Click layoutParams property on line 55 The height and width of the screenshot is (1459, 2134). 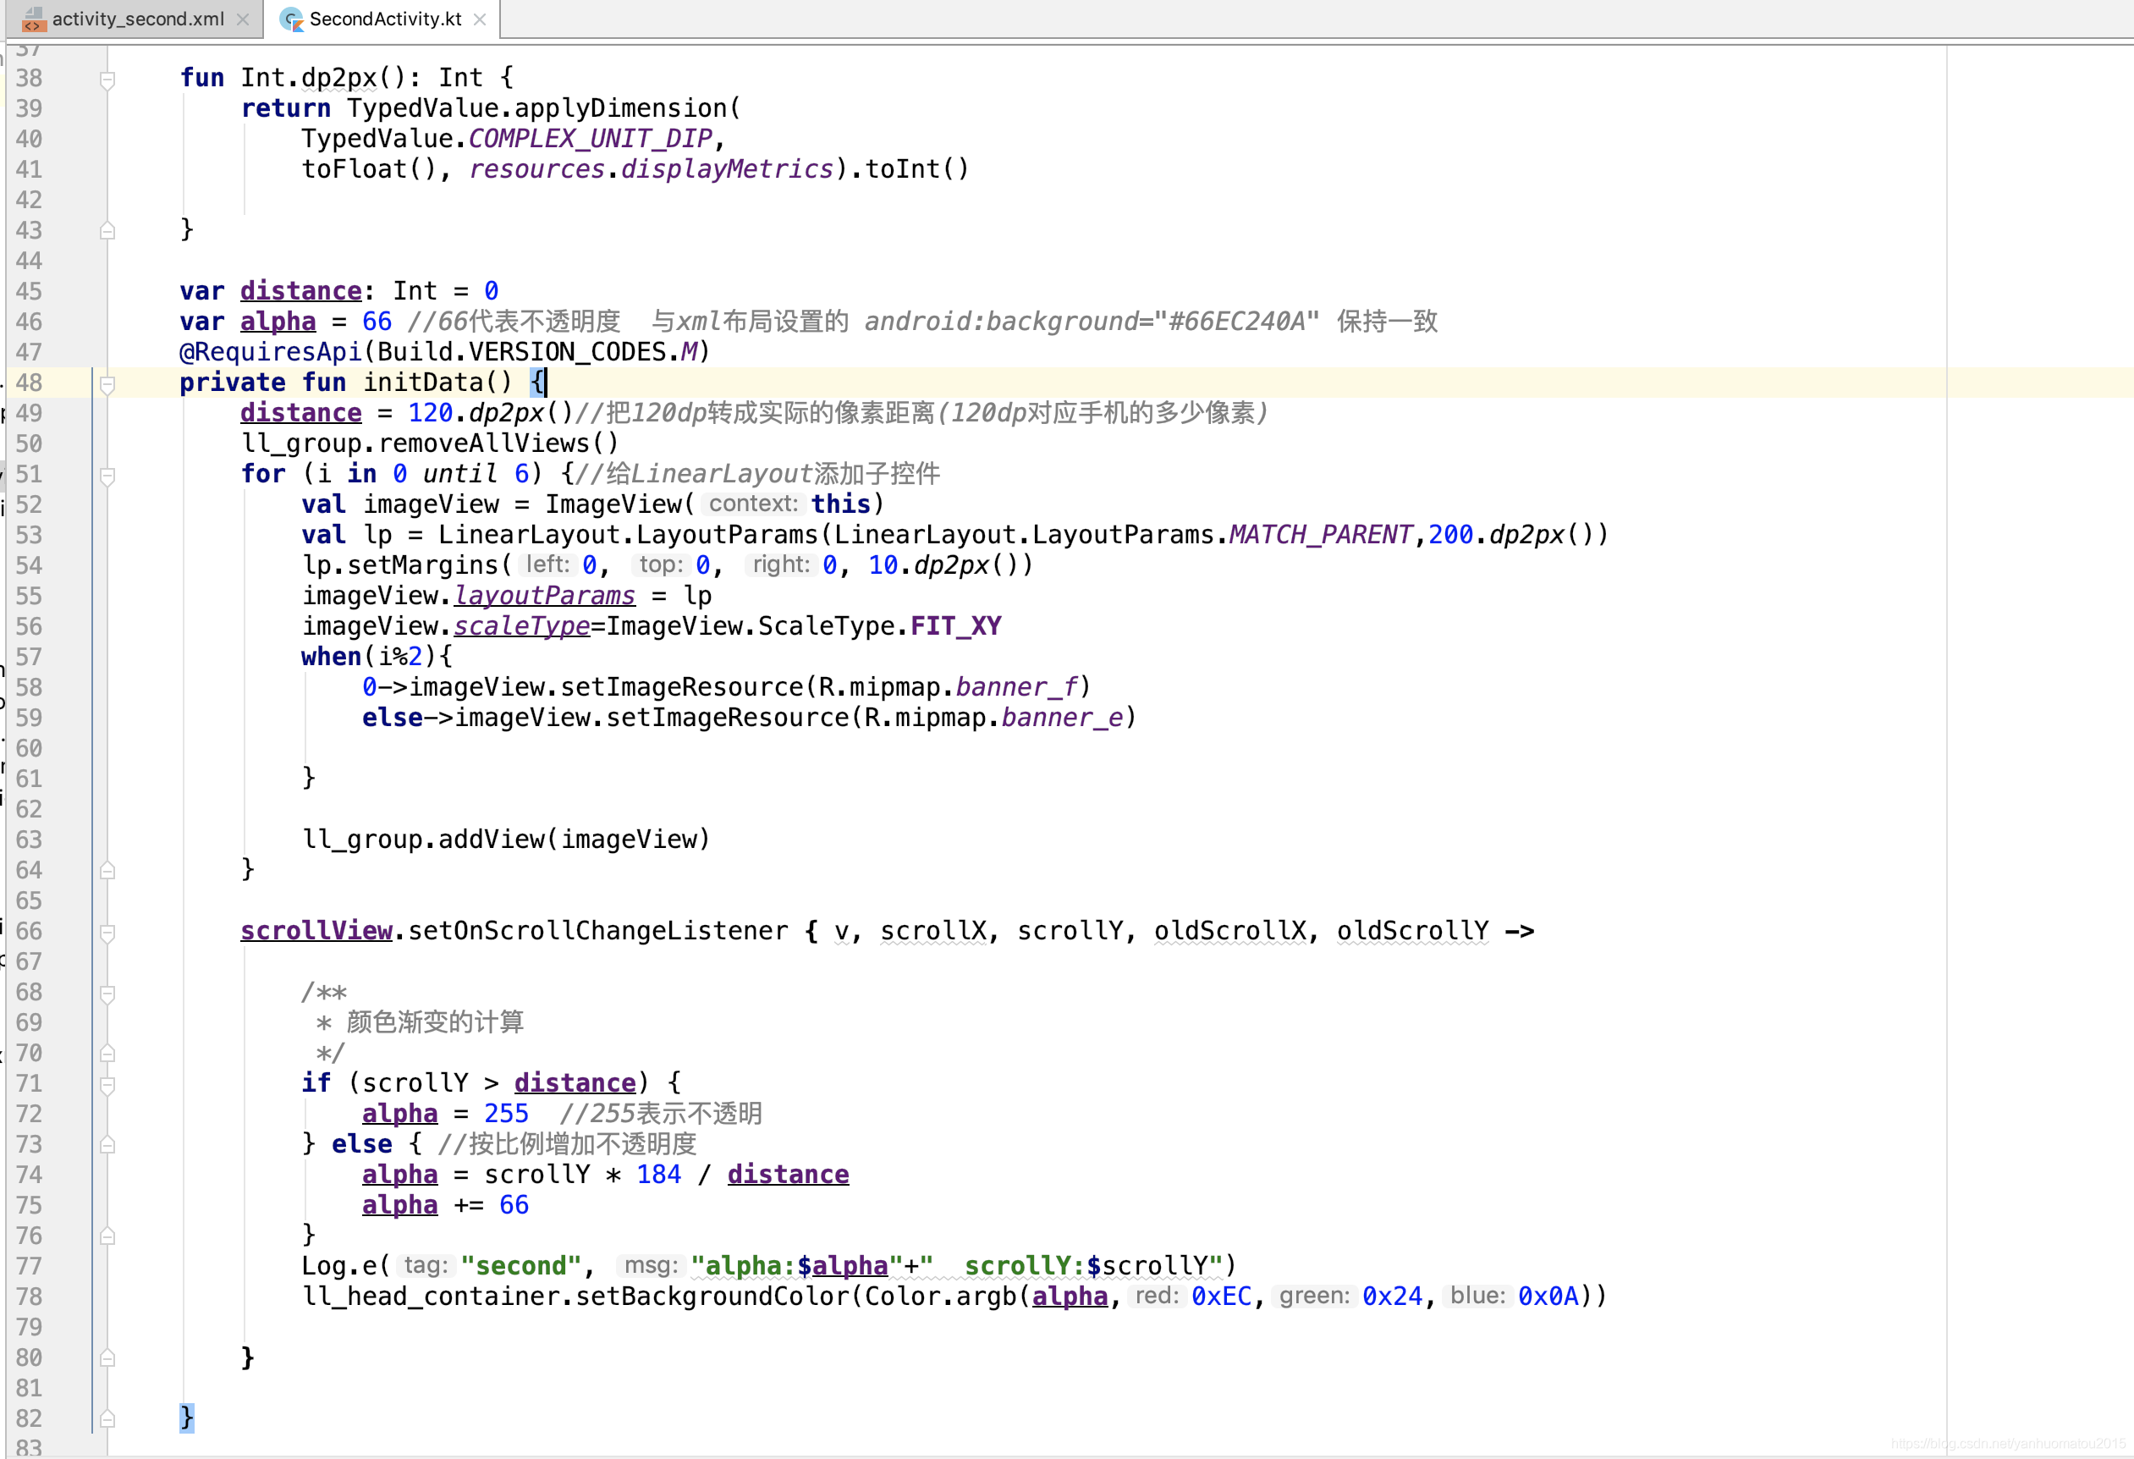tap(545, 596)
